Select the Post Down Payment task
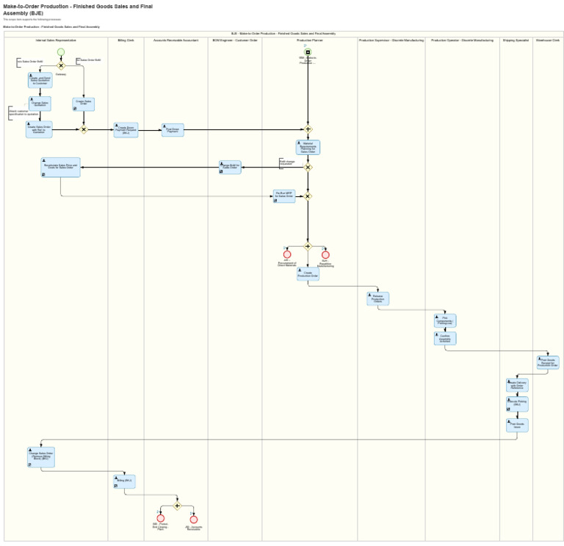Image resolution: width=564 pixels, height=546 pixels. [x=173, y=130]
